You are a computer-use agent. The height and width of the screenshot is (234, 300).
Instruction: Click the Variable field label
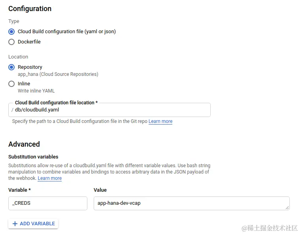pos(18,190)
